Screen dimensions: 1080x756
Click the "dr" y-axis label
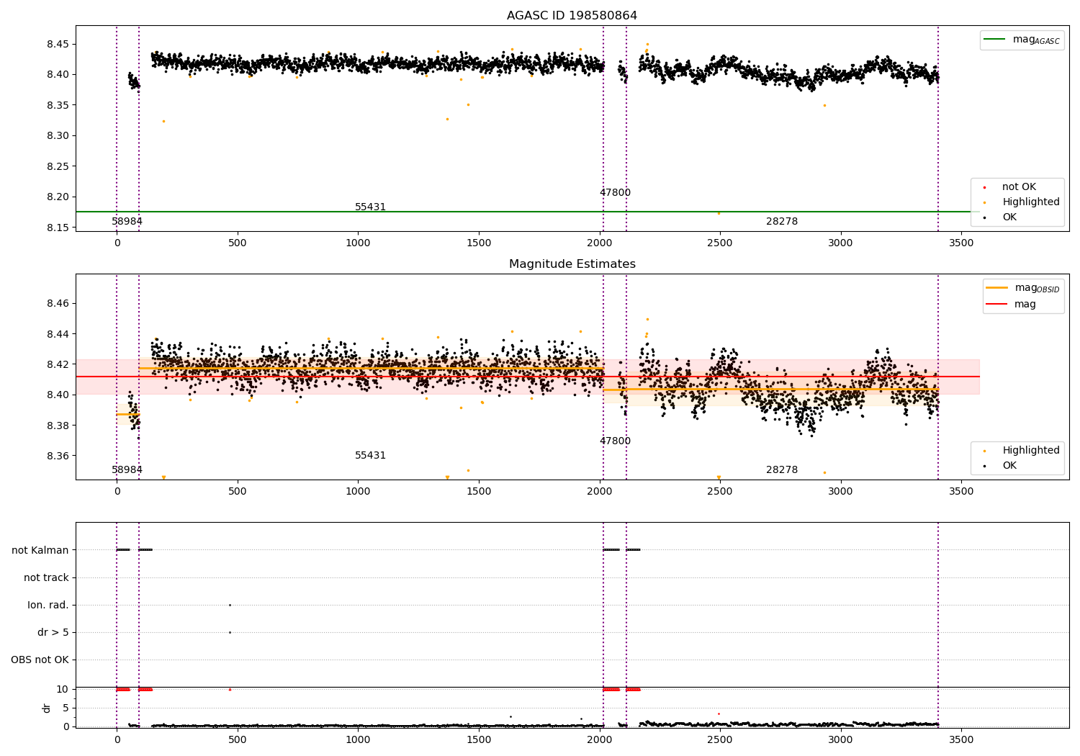[47, 708]
